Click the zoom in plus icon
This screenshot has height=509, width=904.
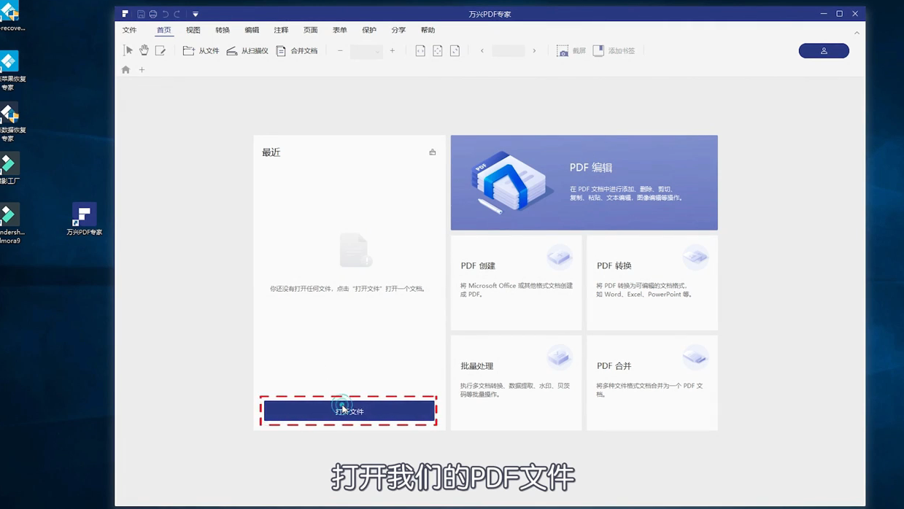point(393,50)
